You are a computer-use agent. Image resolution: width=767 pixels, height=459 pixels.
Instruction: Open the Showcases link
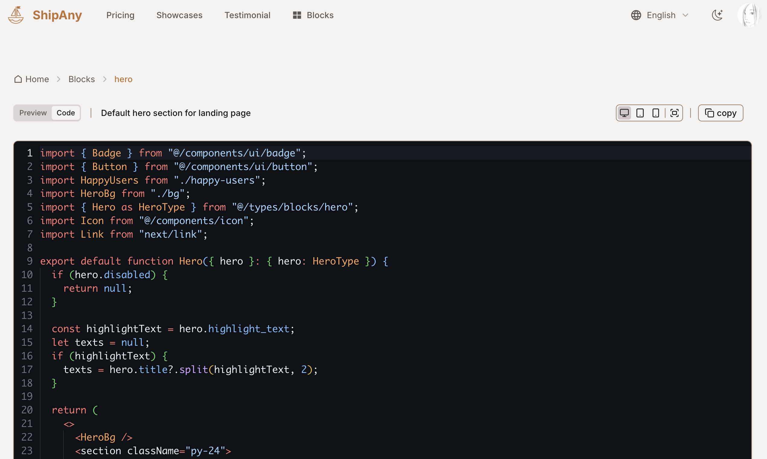pos(179,15)
